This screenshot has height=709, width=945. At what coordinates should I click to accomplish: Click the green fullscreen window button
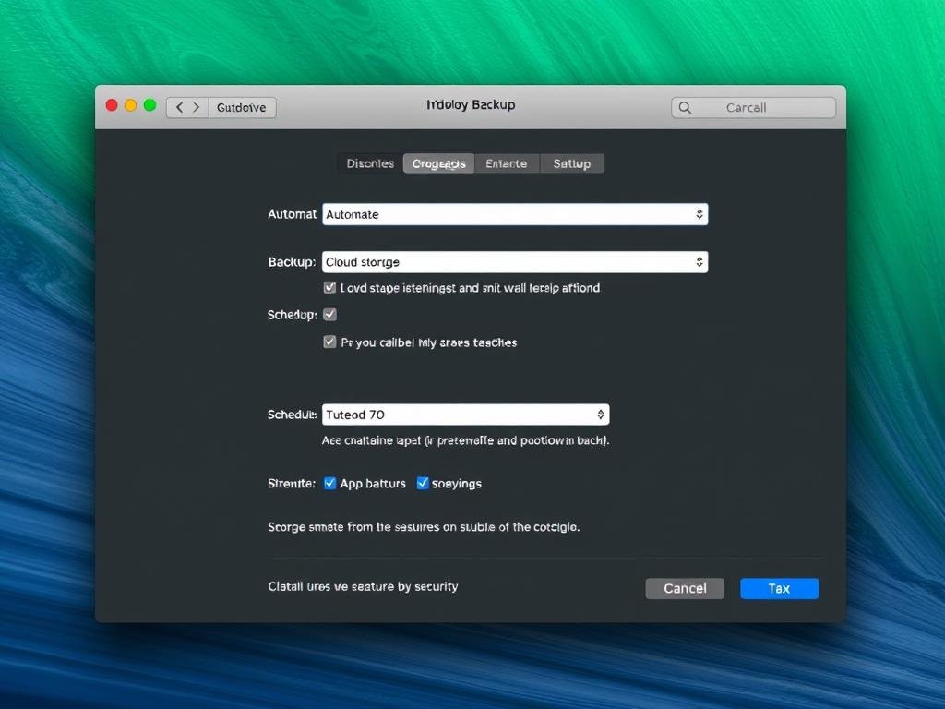click(150, 105)
